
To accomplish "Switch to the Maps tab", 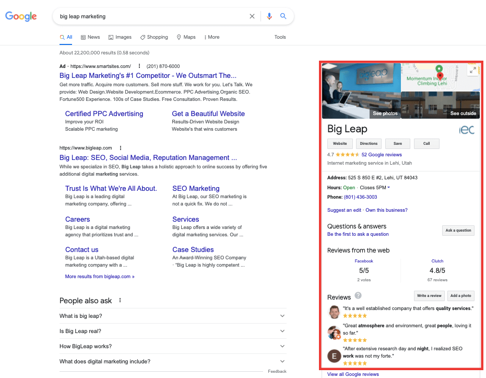I will pyautogui.click(x=186, y=37).
